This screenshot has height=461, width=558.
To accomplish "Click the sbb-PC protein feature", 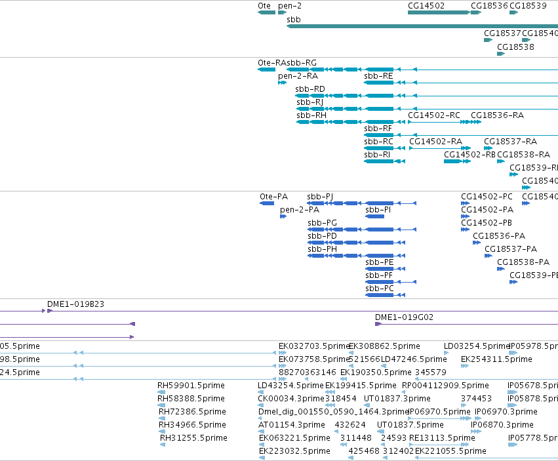I will [x=385, y=295].
